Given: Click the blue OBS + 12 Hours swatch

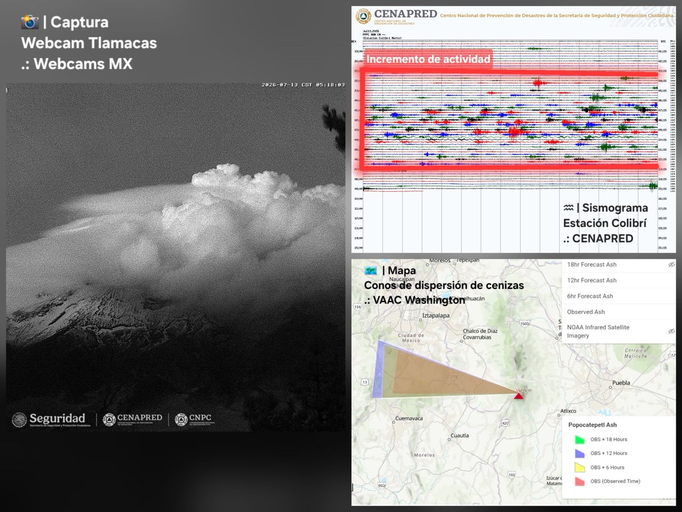Looking at the screenshot, I should [x=580, y=453].
